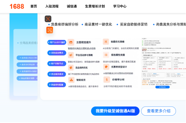Click 查看更多介绍 button
The height and width of the screenshot is (123, 186).
(158, 111)
